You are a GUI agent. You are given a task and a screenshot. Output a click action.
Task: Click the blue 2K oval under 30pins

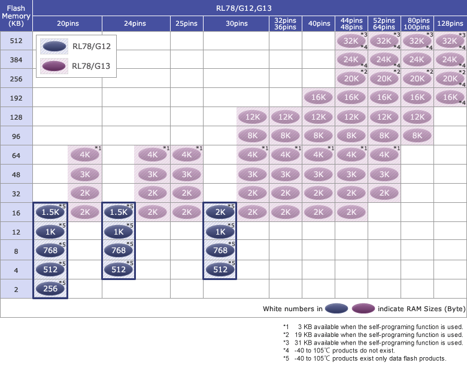[x=220, y=212]
